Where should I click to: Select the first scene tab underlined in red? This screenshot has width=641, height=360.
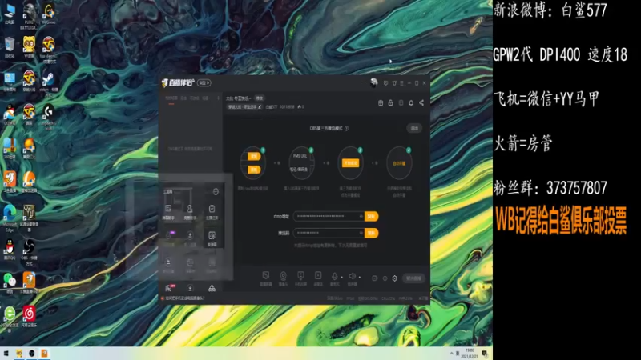pos(171,98)
